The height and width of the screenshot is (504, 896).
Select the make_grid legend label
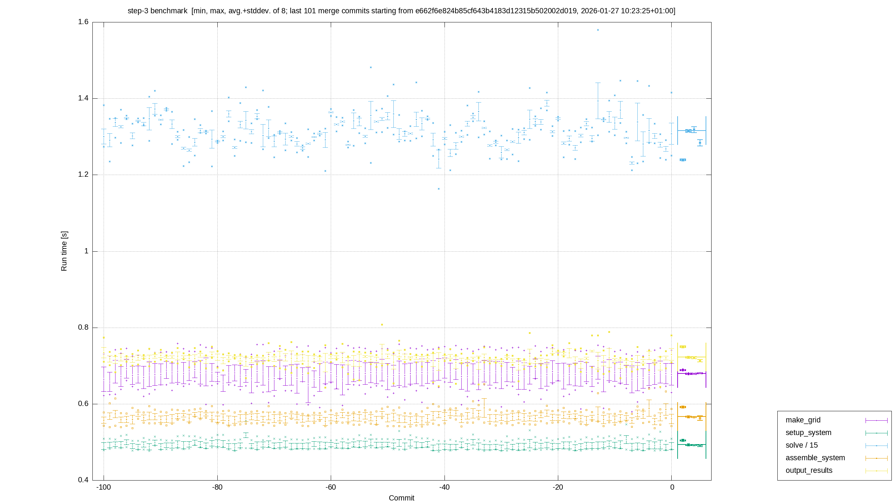[x=803, y=420]
